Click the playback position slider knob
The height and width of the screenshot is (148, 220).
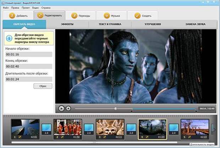click(x=115, y=109)
